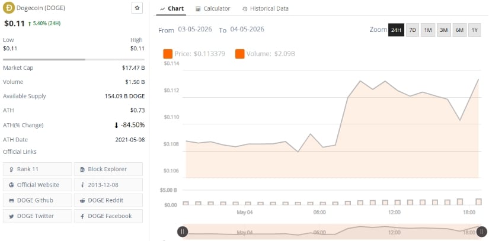Click the Official Links heading

pos(20,152)
